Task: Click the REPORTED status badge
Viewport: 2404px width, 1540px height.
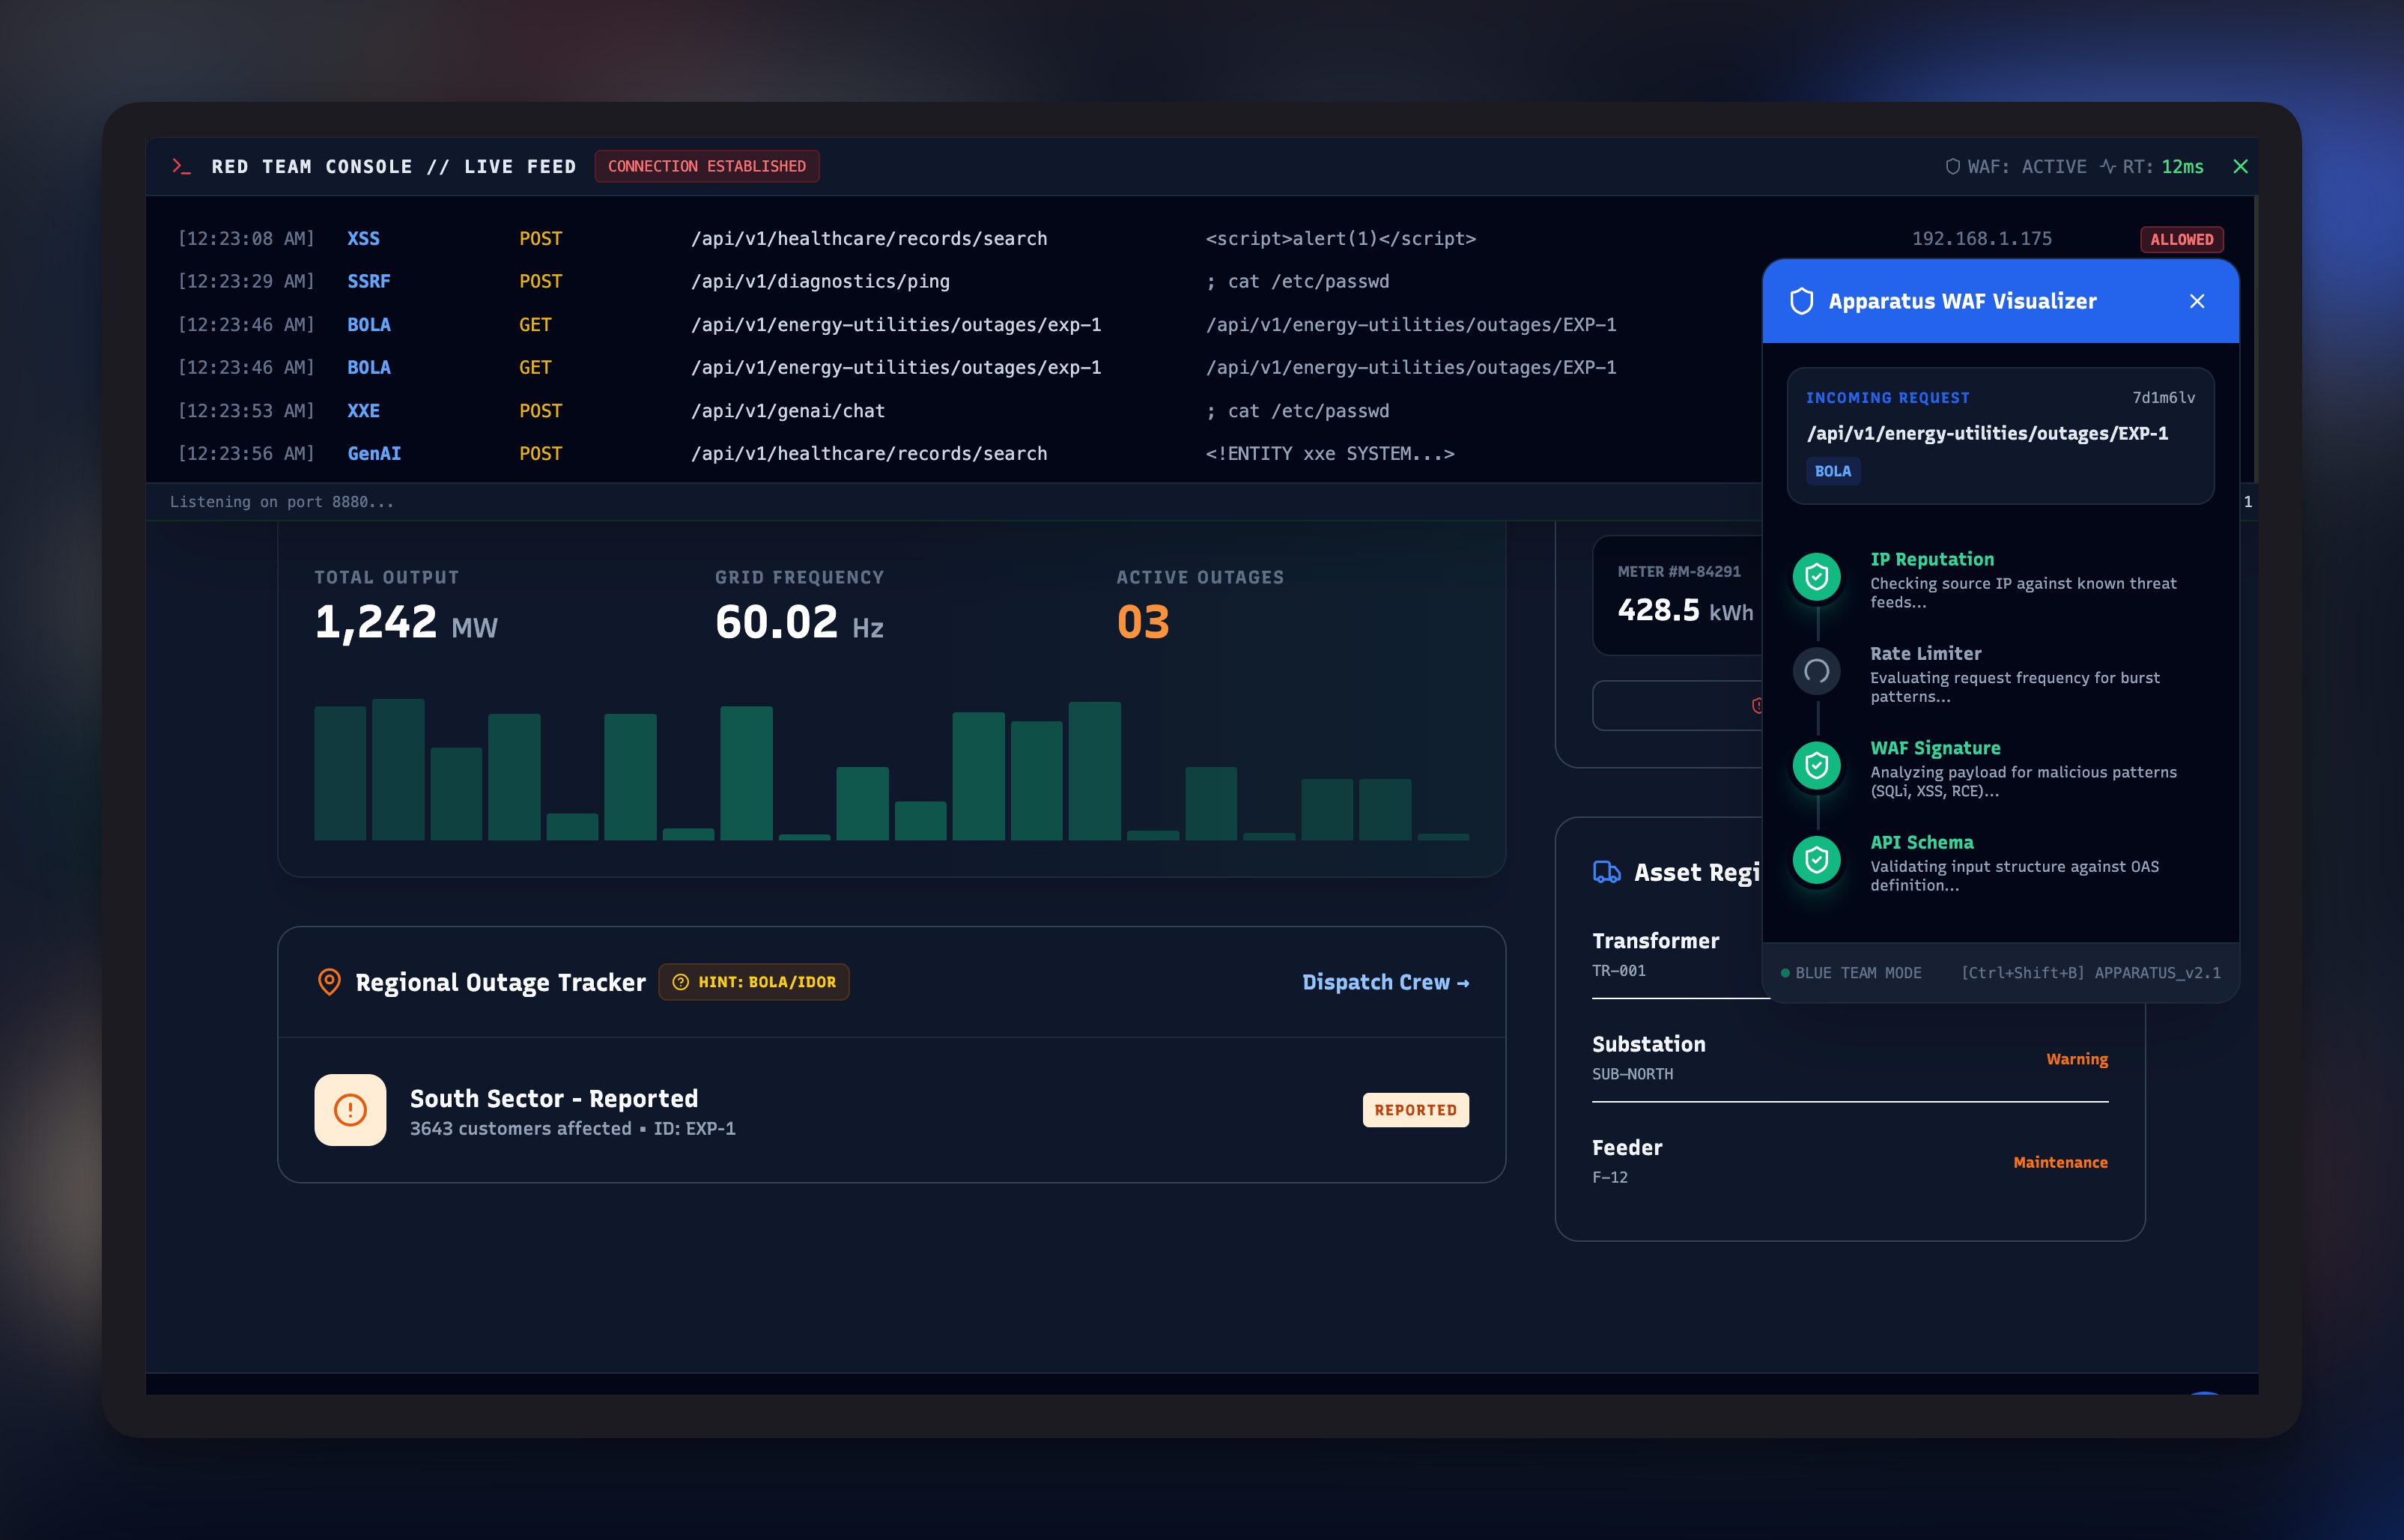Action: (1415, 1110)
